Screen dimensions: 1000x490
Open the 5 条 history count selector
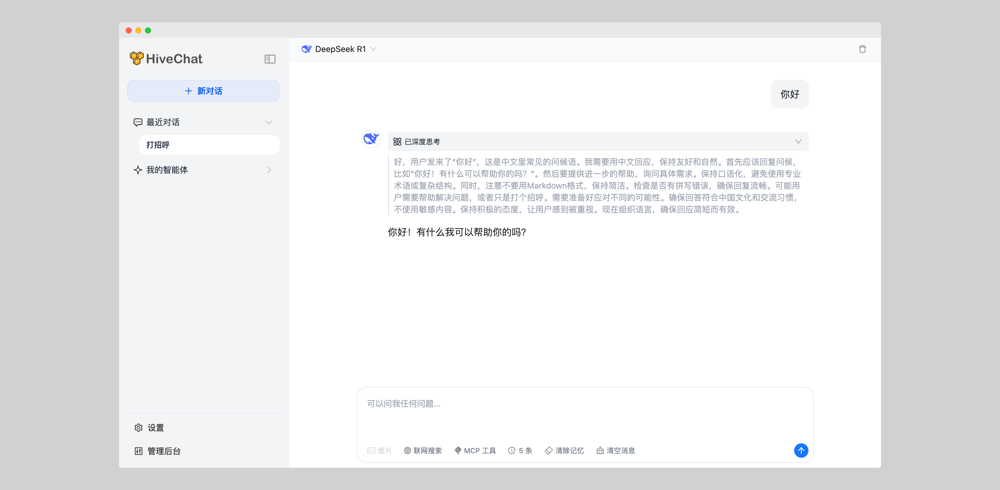520,451
